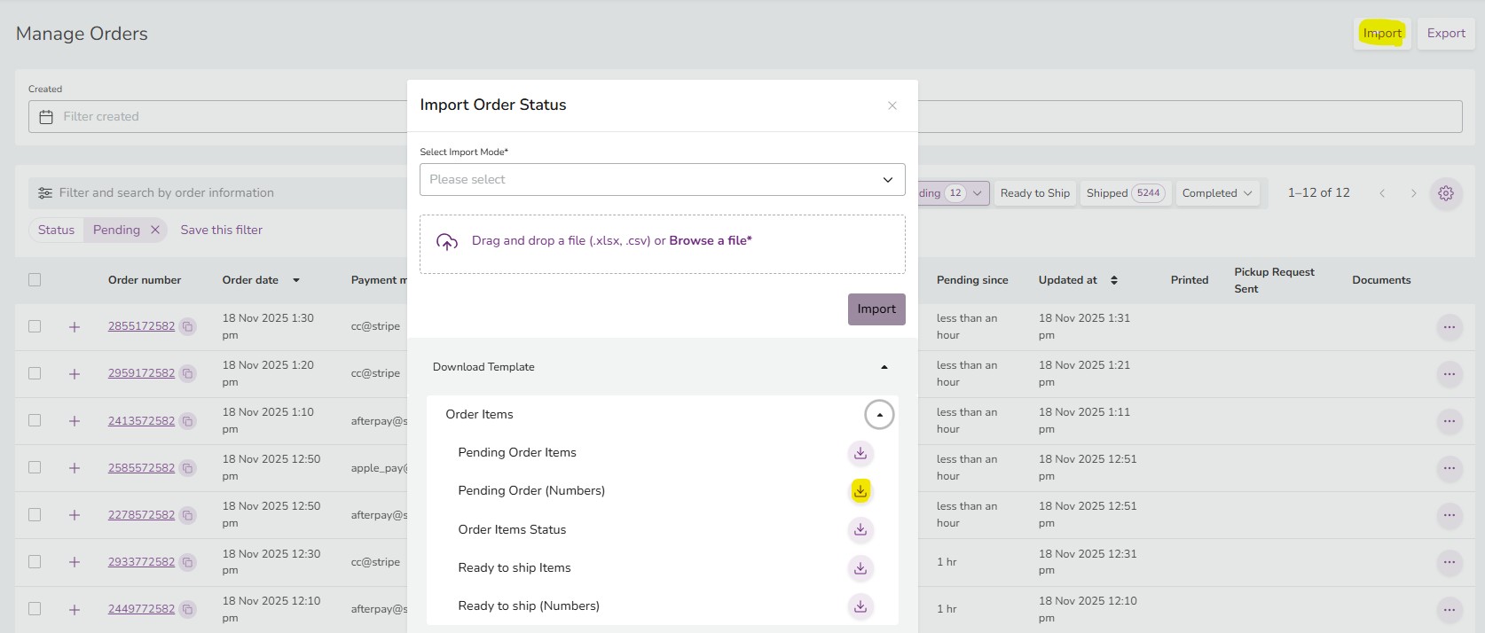Remove the Pending status filter chip

tap(155, 230)
